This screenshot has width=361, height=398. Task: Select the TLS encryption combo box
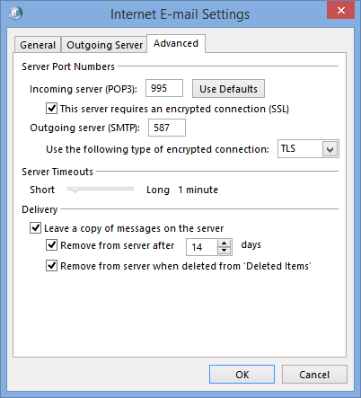pos(308,148)
